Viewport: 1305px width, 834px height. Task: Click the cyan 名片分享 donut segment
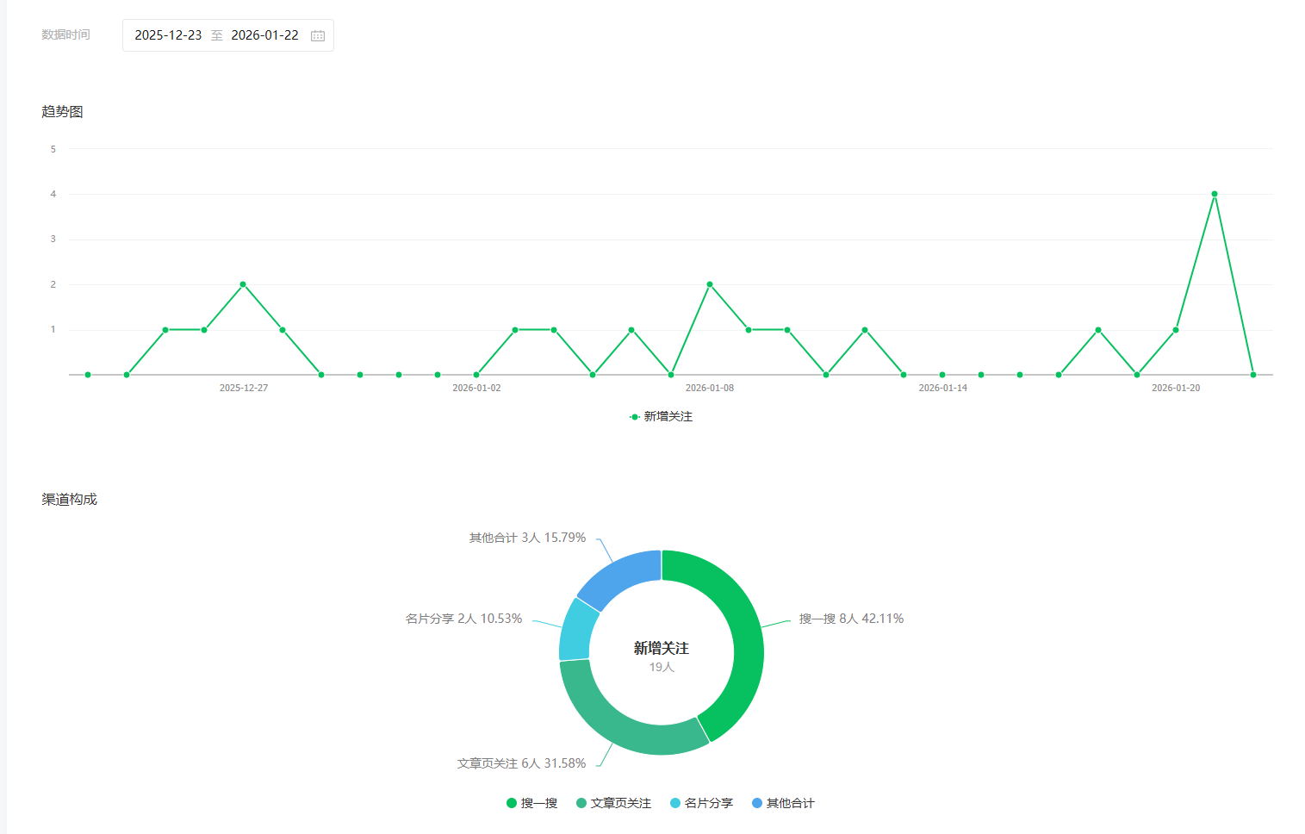[575, 629]
